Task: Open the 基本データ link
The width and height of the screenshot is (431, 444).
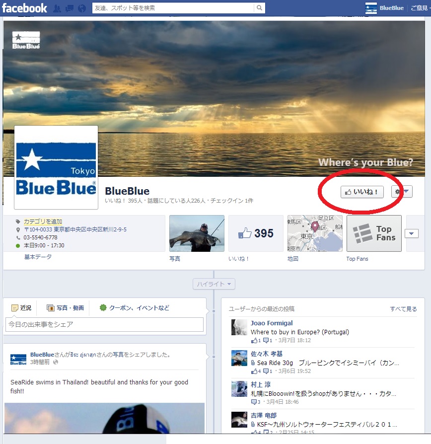Action: (x=38, y=257)
